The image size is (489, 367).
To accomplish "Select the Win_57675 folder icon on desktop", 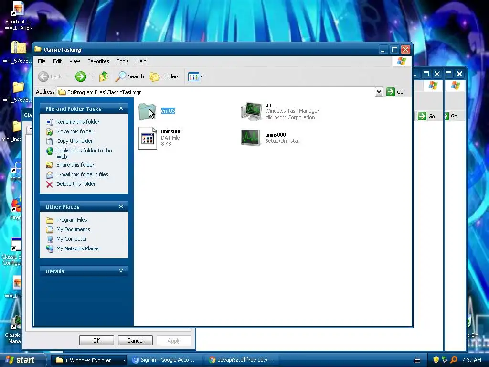I will [x=17, y=91].
